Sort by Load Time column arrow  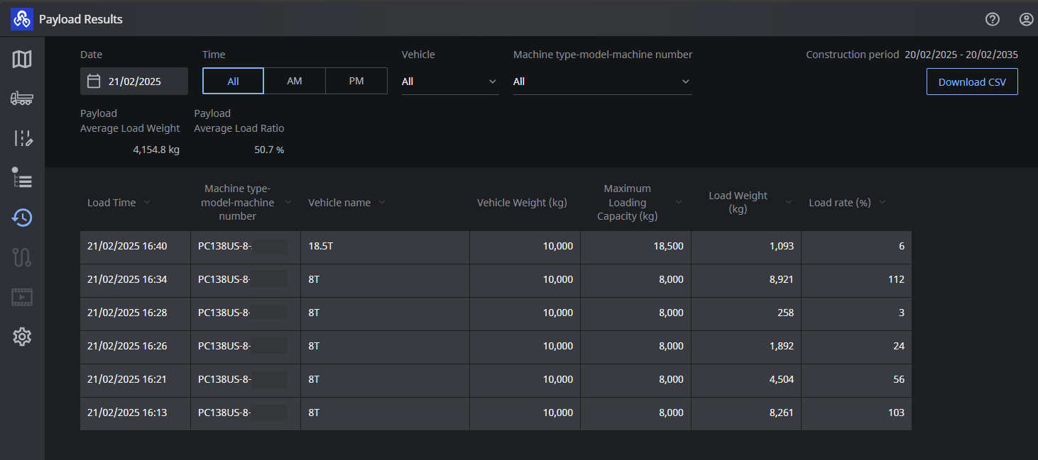coord(147,203)
